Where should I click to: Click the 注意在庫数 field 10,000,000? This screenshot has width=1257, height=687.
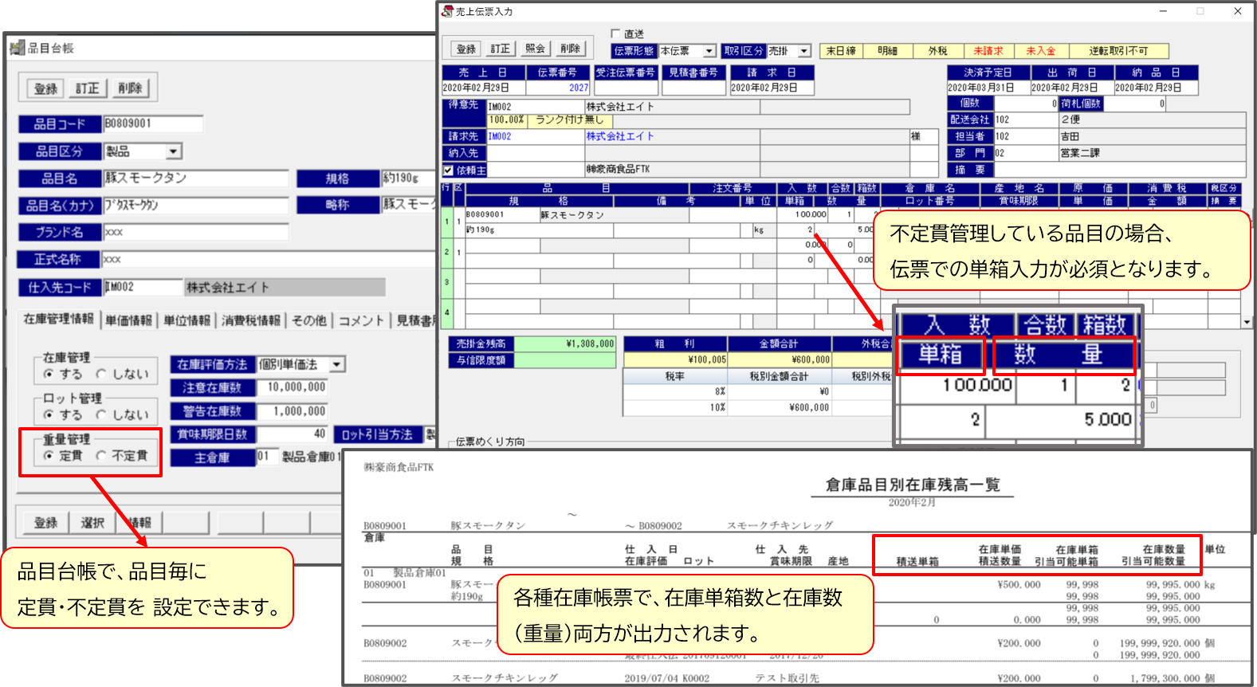[x=293, y=387]
